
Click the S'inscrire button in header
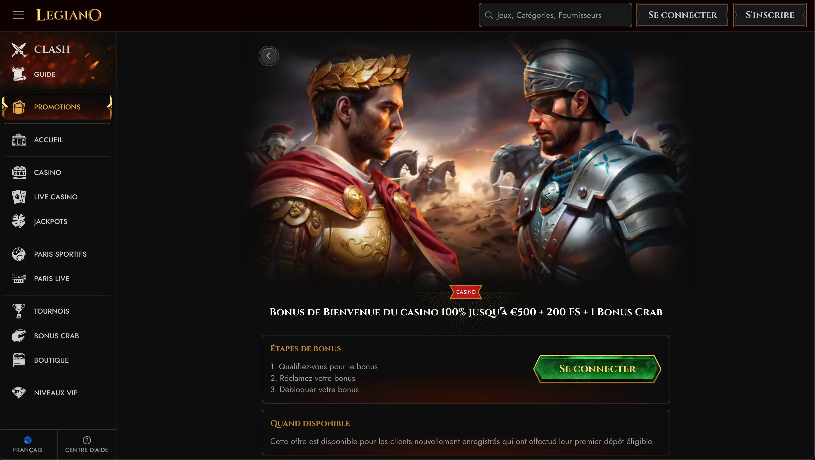(770, 15)
